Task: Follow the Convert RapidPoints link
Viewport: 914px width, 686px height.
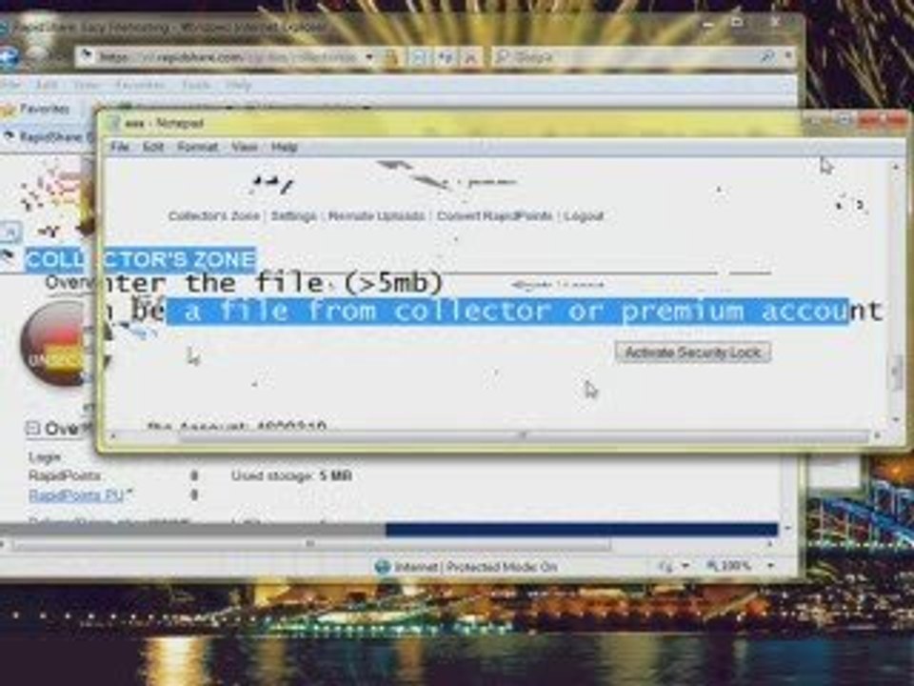Action: point(494,216)
